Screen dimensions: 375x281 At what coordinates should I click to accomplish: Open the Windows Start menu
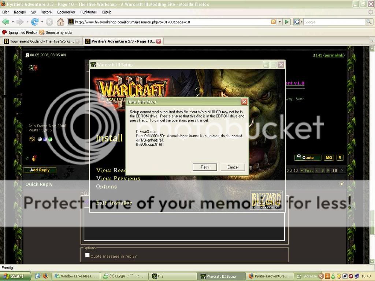(x=15, y=276)
